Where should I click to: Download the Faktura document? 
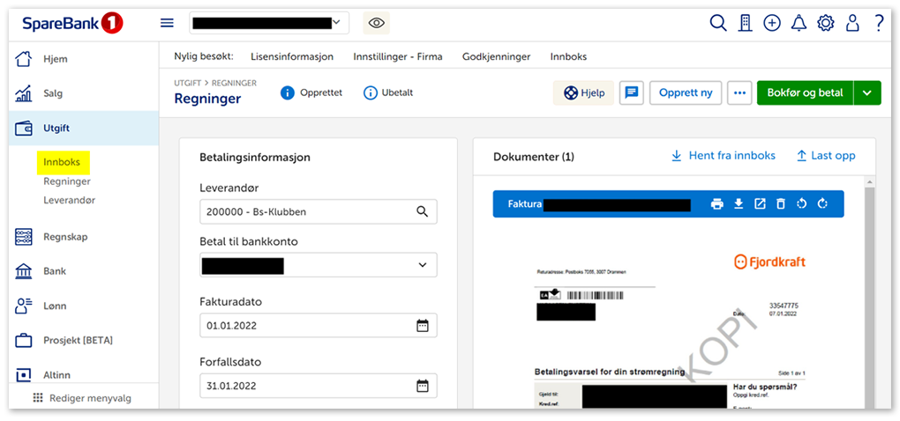point(739,204)
